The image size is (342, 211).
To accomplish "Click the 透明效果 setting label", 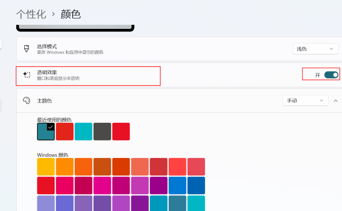I will (x=47, y=72).
